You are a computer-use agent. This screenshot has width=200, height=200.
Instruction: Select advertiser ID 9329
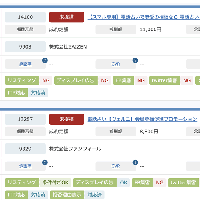(25, 149)
